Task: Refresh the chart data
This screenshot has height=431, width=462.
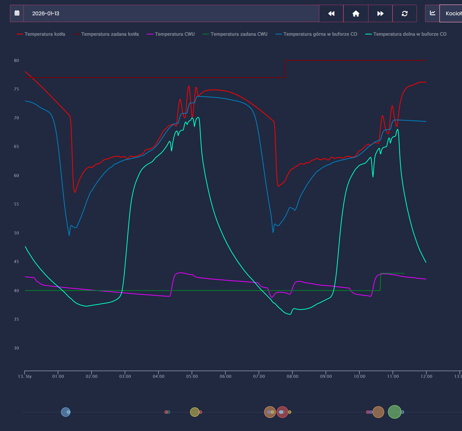Action: coord(404,14)
